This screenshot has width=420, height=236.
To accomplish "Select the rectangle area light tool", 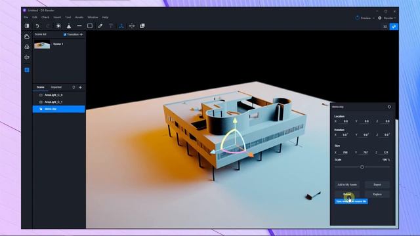I will pyautogui.click(x=90, y=26).
